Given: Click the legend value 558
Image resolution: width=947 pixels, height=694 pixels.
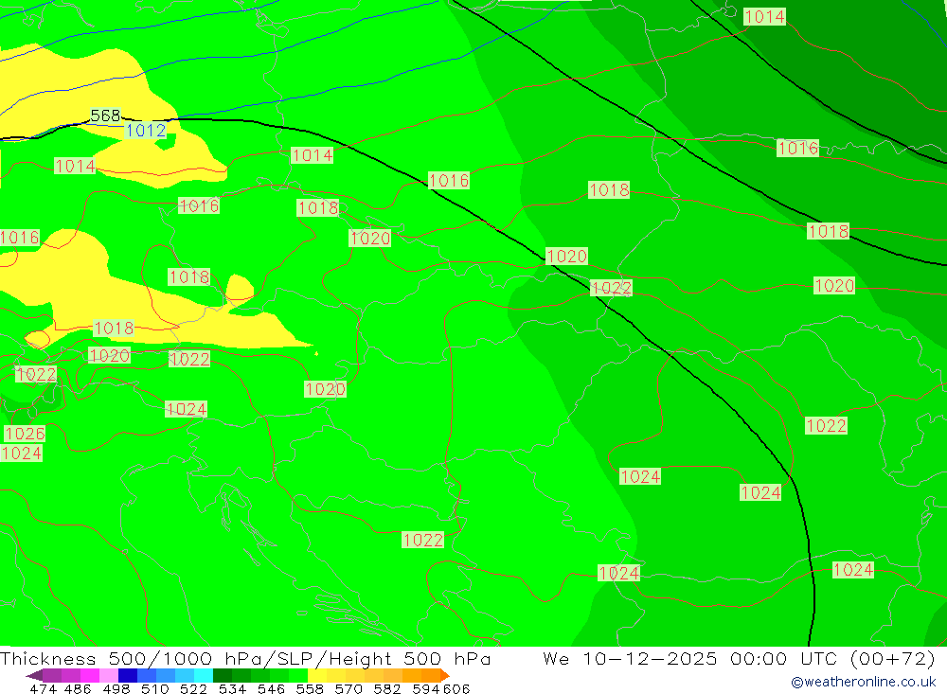Looking at the screenshot, I should [310, 688].
